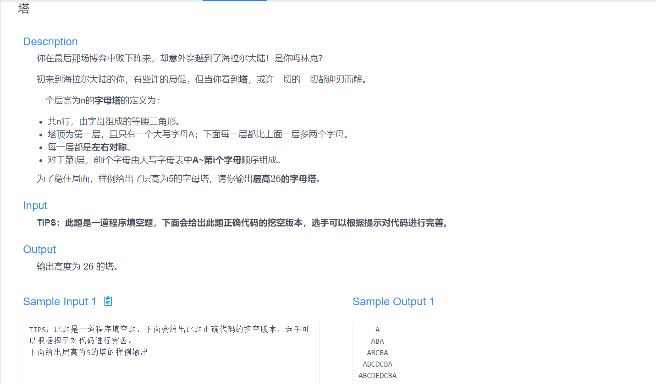
Task: Click the paragraph starting 初来到海拉尔大陆的你
Action: (x=202, y=80)
